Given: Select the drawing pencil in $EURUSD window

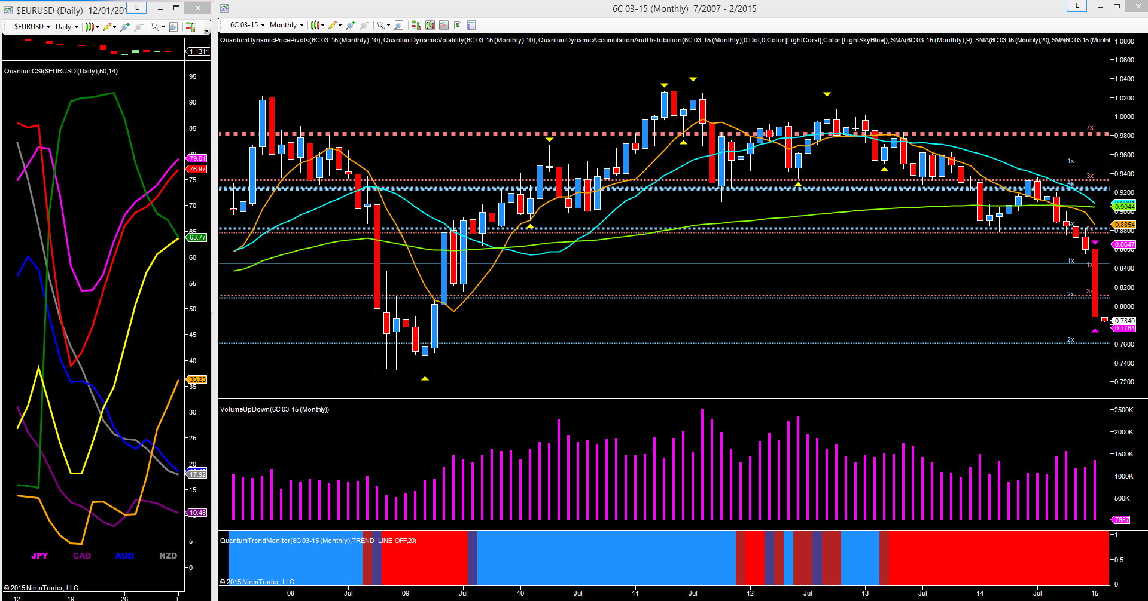Looking at the screenshot, I should pos(107,27).
